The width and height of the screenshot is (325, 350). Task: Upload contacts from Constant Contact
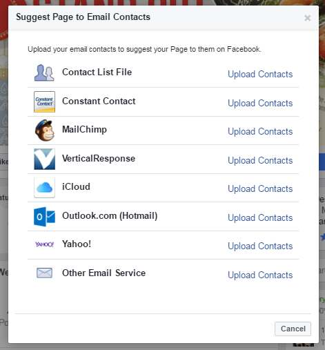pyautogui.click(x=260, y=104)
